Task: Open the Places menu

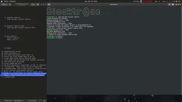Action: (x=6, y=1)
